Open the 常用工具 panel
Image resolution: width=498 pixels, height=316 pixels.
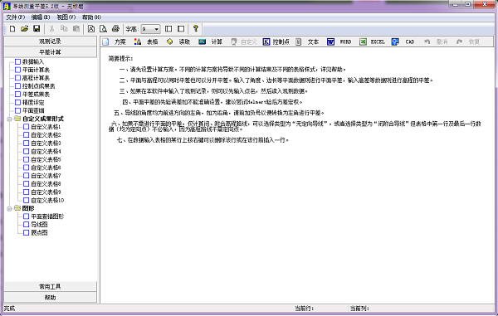(50, 286)
